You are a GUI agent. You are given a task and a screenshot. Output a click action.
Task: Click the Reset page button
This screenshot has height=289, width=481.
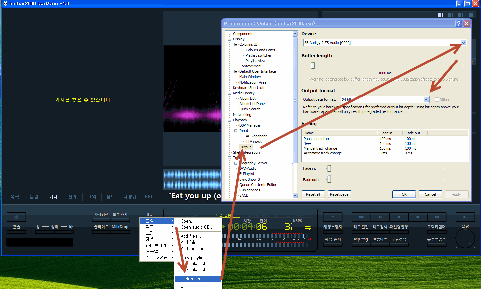tap(339, 194)
